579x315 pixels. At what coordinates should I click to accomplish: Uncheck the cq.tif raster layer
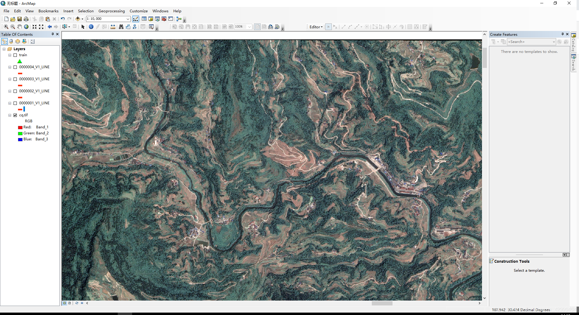click(15, 115)
